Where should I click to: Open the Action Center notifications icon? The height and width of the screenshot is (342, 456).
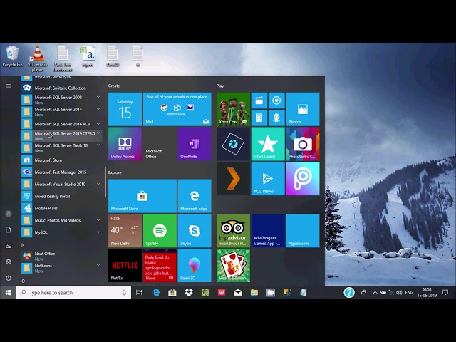[445, 293]
